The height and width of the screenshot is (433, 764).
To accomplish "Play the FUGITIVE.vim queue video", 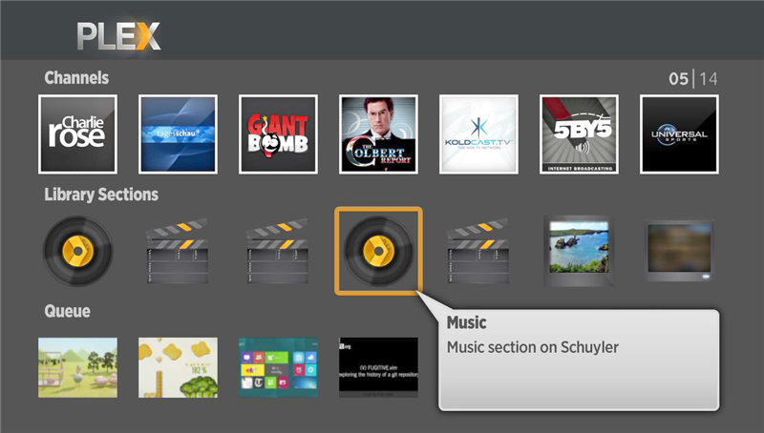I will coord(378,367).
